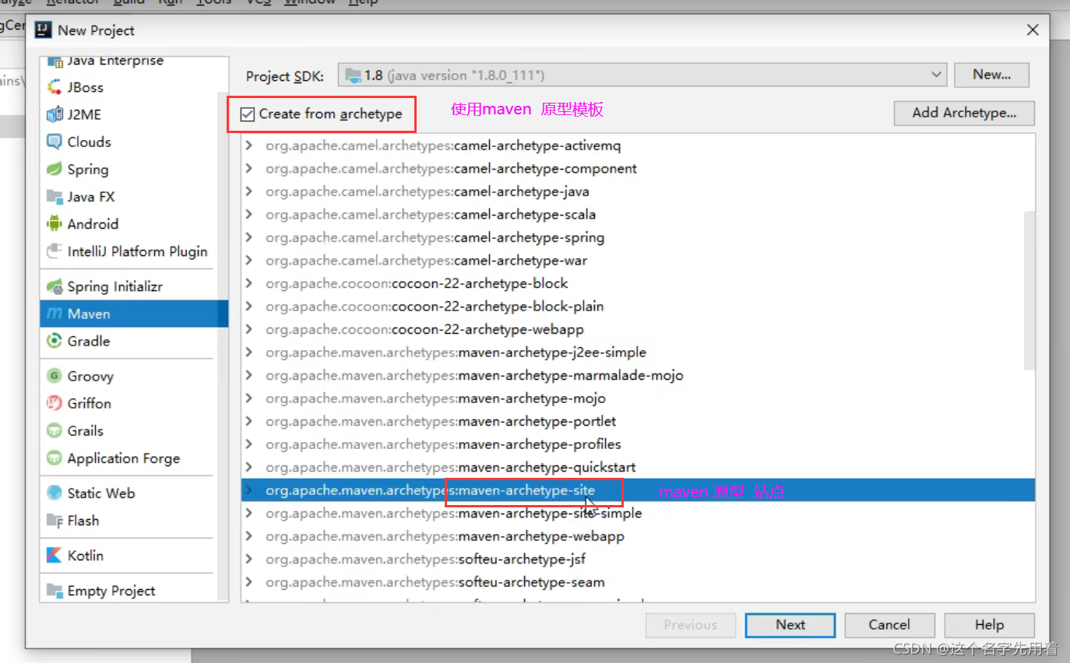The image size is (1070, 663).
Task: Select the Gradle icon
Action: (x=54, y=341)
